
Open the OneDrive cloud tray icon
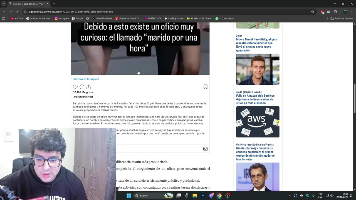click(301, 196)
